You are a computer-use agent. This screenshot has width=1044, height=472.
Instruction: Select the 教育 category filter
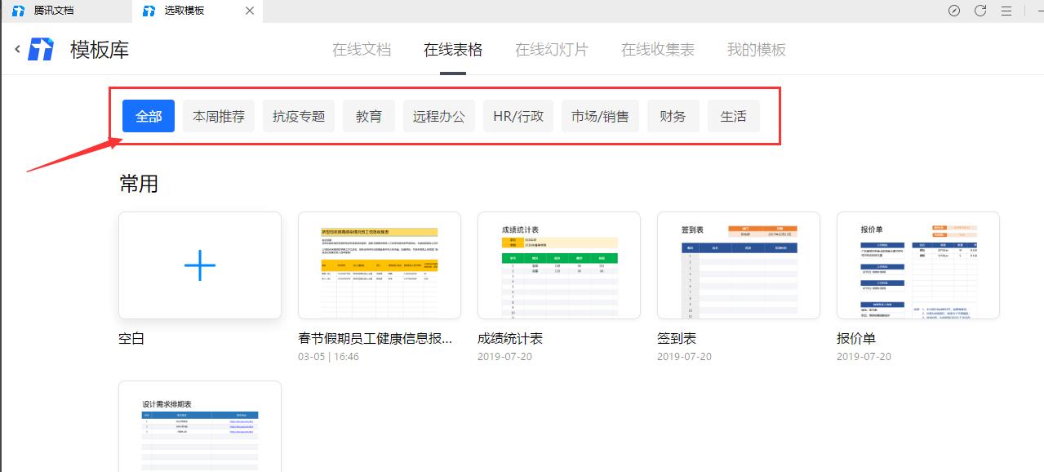click(368, 115)
